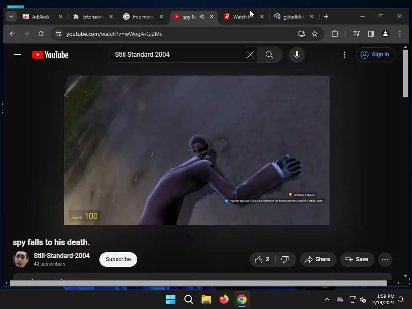Click the video title text
The width and height of the screenshot is (412, 309).
[x=51, y=242]
